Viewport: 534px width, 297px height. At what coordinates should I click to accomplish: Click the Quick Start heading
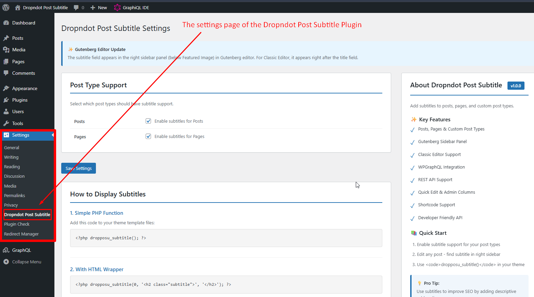click(x=433, y=233)
